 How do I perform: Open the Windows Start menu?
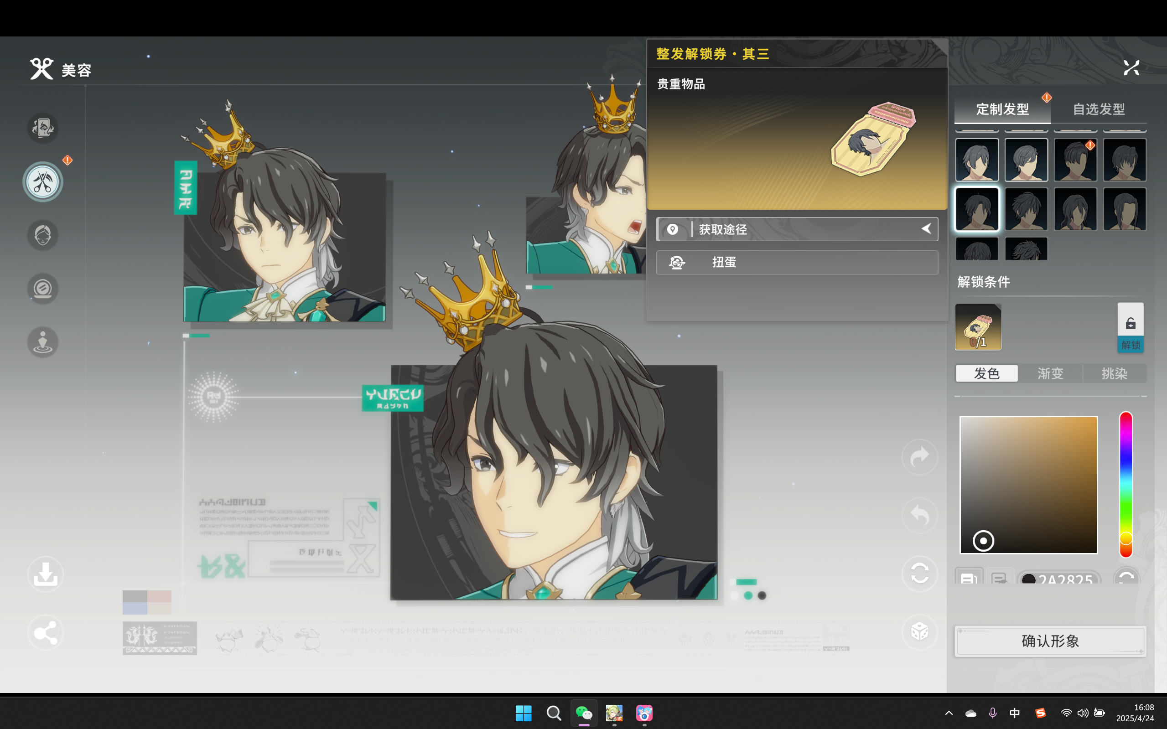point(523,713)
